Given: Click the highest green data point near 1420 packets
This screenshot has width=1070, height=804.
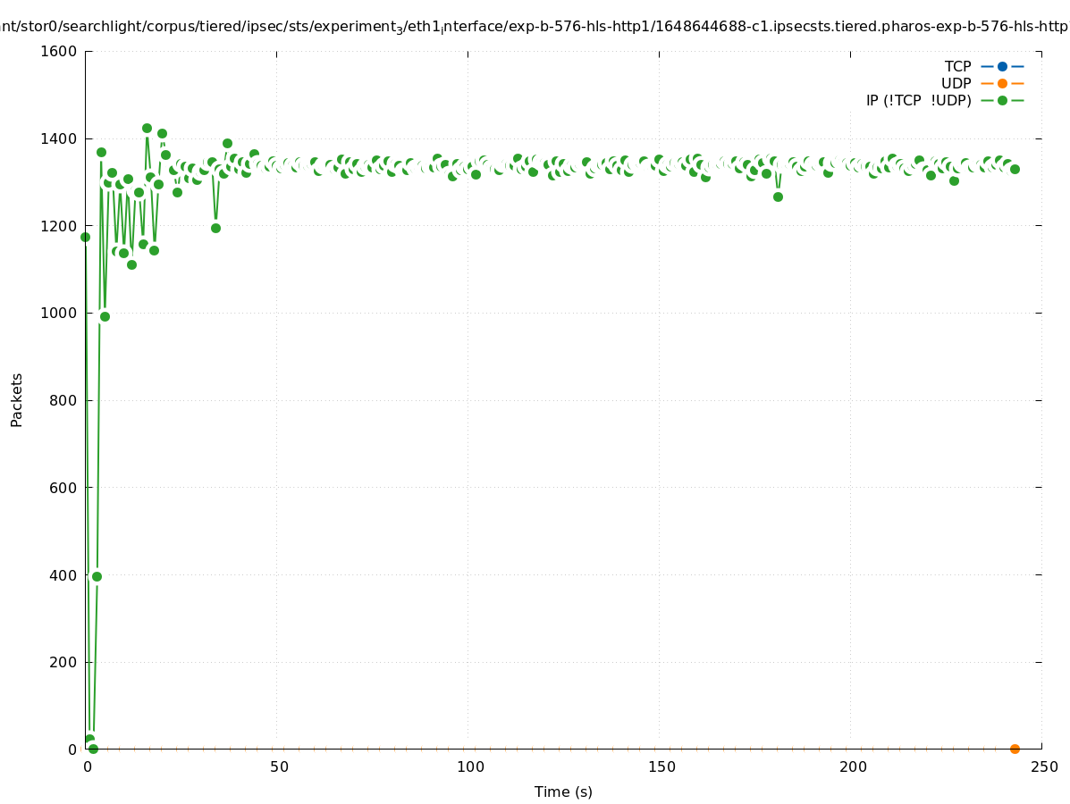Looking at the screenshot, I should point(147,128).
